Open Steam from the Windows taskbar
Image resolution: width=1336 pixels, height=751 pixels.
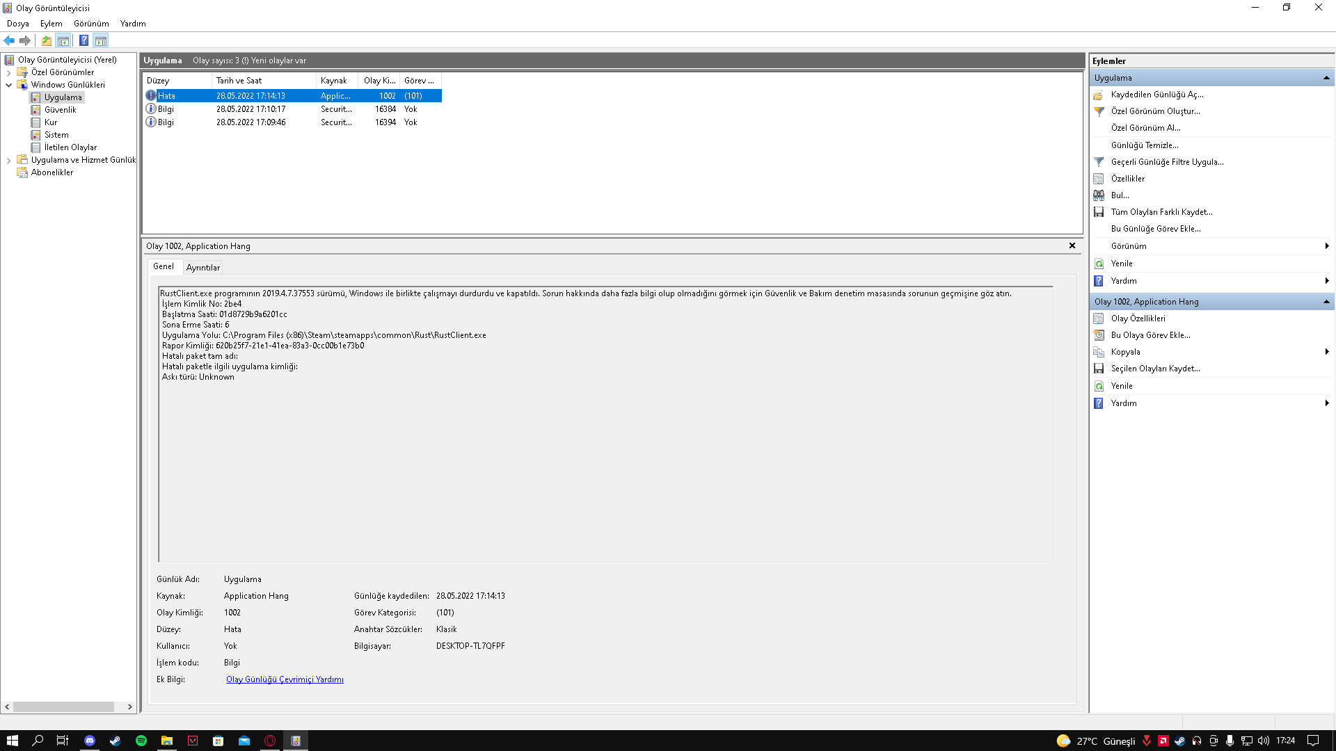pos(116,741)
